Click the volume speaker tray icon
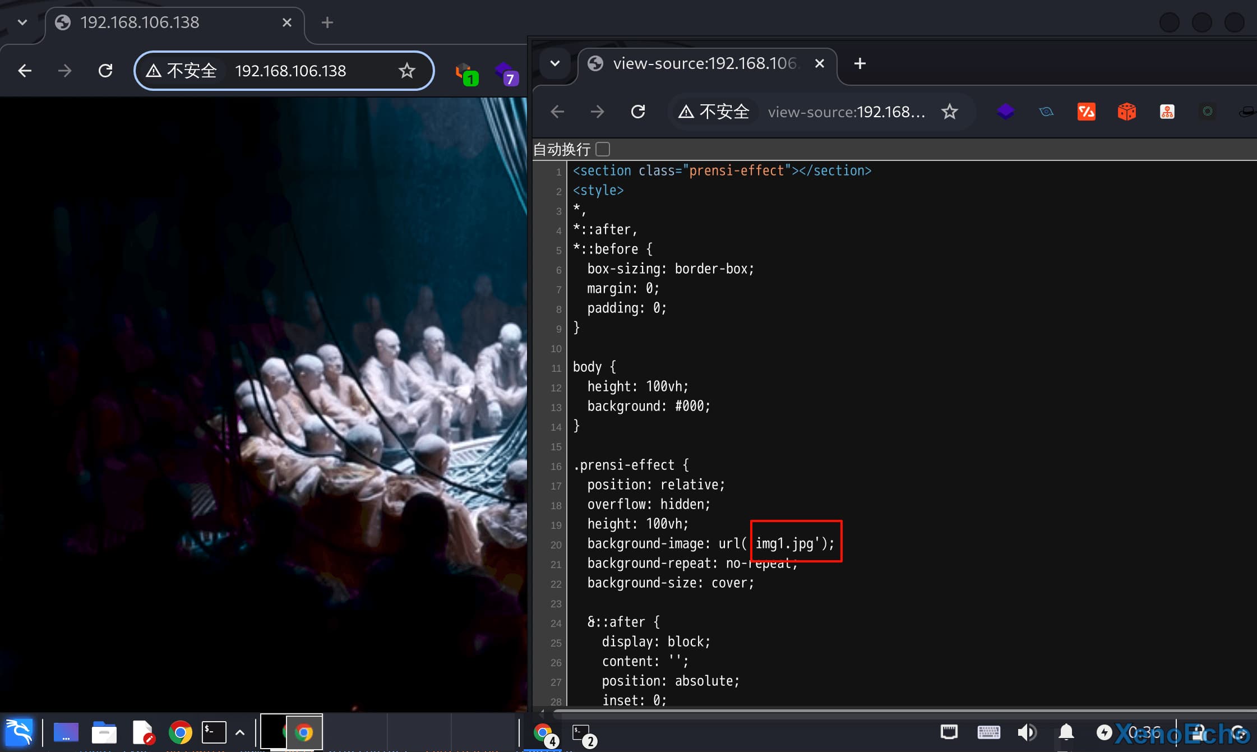The height and width of the screenshot is (752, 1257). point(1027,732)
